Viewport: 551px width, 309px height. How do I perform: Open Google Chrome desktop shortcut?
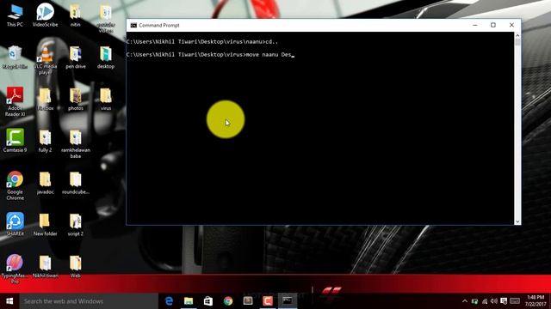tap(15, 185)
